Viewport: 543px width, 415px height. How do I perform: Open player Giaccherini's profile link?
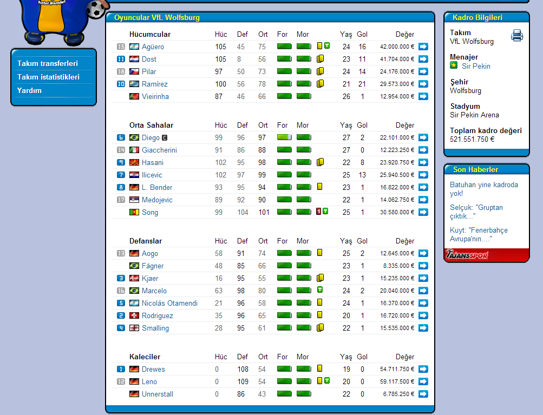coord(159,150)
